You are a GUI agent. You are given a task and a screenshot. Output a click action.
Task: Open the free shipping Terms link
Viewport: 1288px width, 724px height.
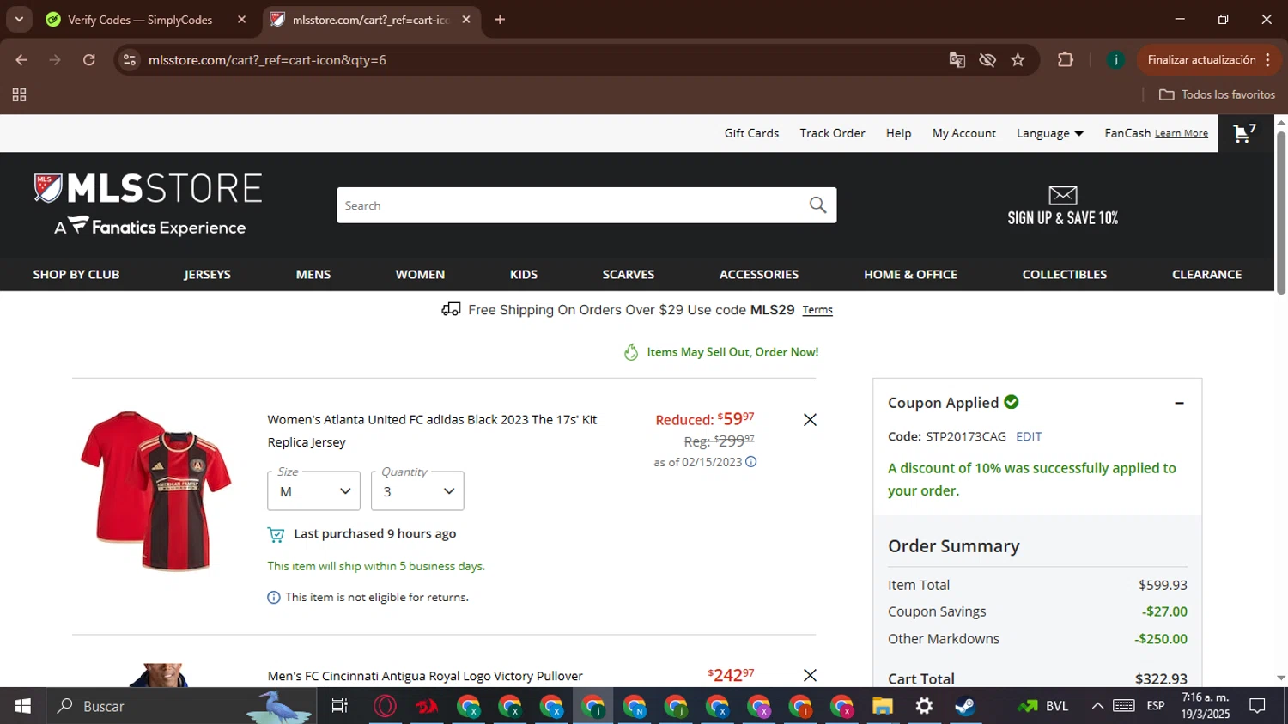tap(817, 310)
